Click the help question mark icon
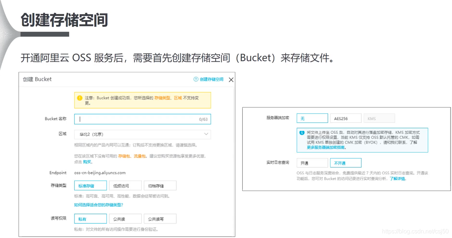The height and width of the screenshot is (238, 452). point(196,79)
